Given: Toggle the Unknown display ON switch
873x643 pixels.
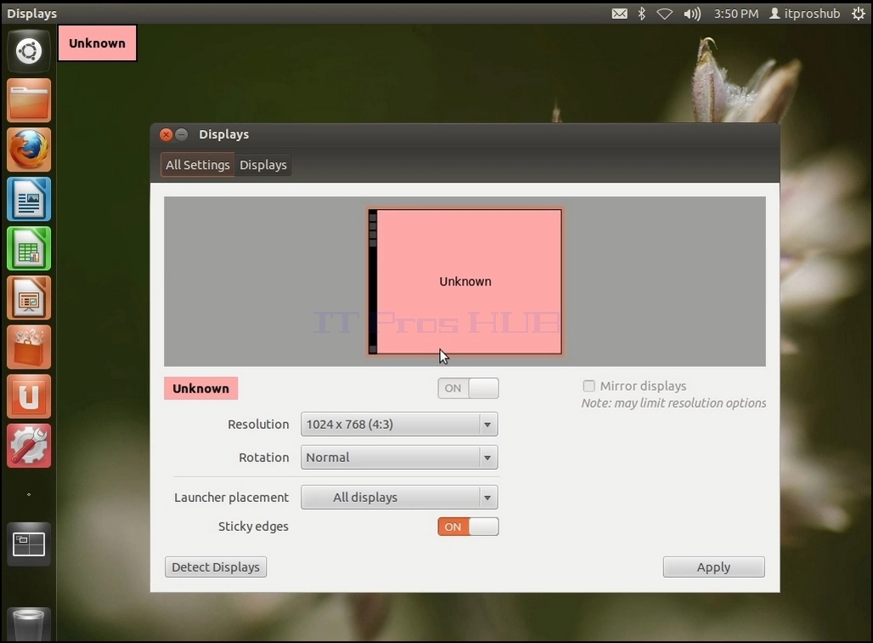Looking at the screenshot, I should (468, 388).
